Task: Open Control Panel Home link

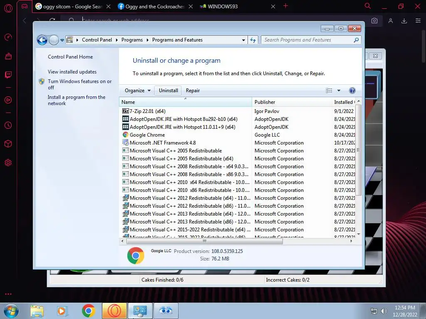Action: [x=70, y=57]
